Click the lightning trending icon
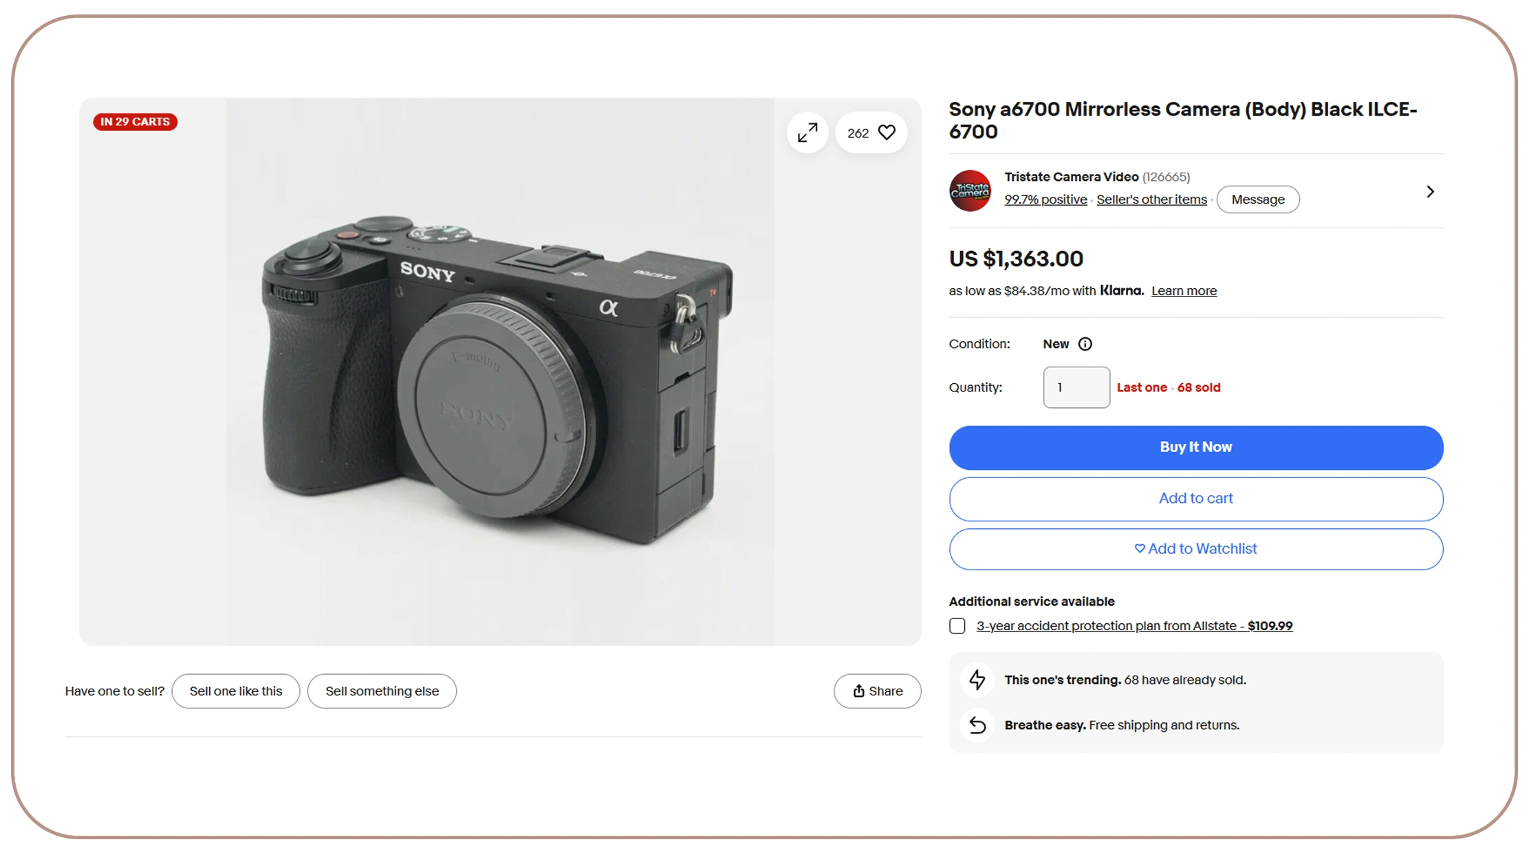 pyautogui.click(x=977, y=680)
